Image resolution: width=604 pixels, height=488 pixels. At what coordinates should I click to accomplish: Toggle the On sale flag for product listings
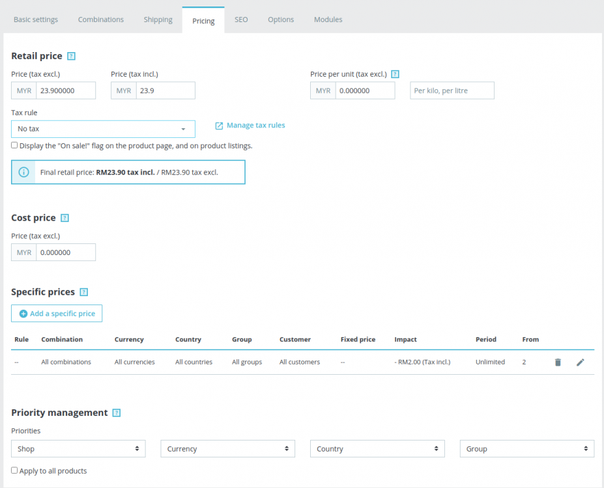(x=14, y=144)
